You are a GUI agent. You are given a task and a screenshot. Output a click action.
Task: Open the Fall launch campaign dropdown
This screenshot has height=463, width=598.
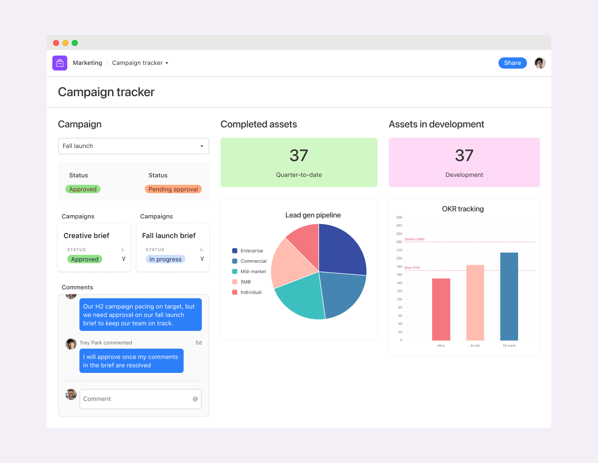pos(134,146)
